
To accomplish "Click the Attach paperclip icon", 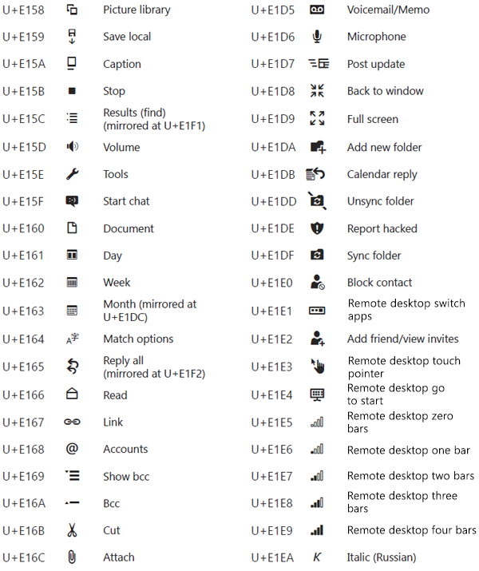I will point(72,557).
